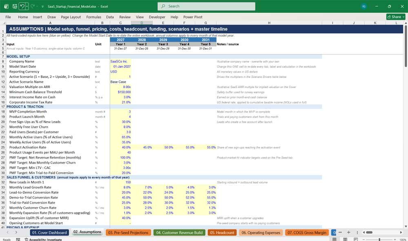Select the 2029 year header cell
Image resolution: width=408 pixels, height=241 pixels.
pos(163,40)
